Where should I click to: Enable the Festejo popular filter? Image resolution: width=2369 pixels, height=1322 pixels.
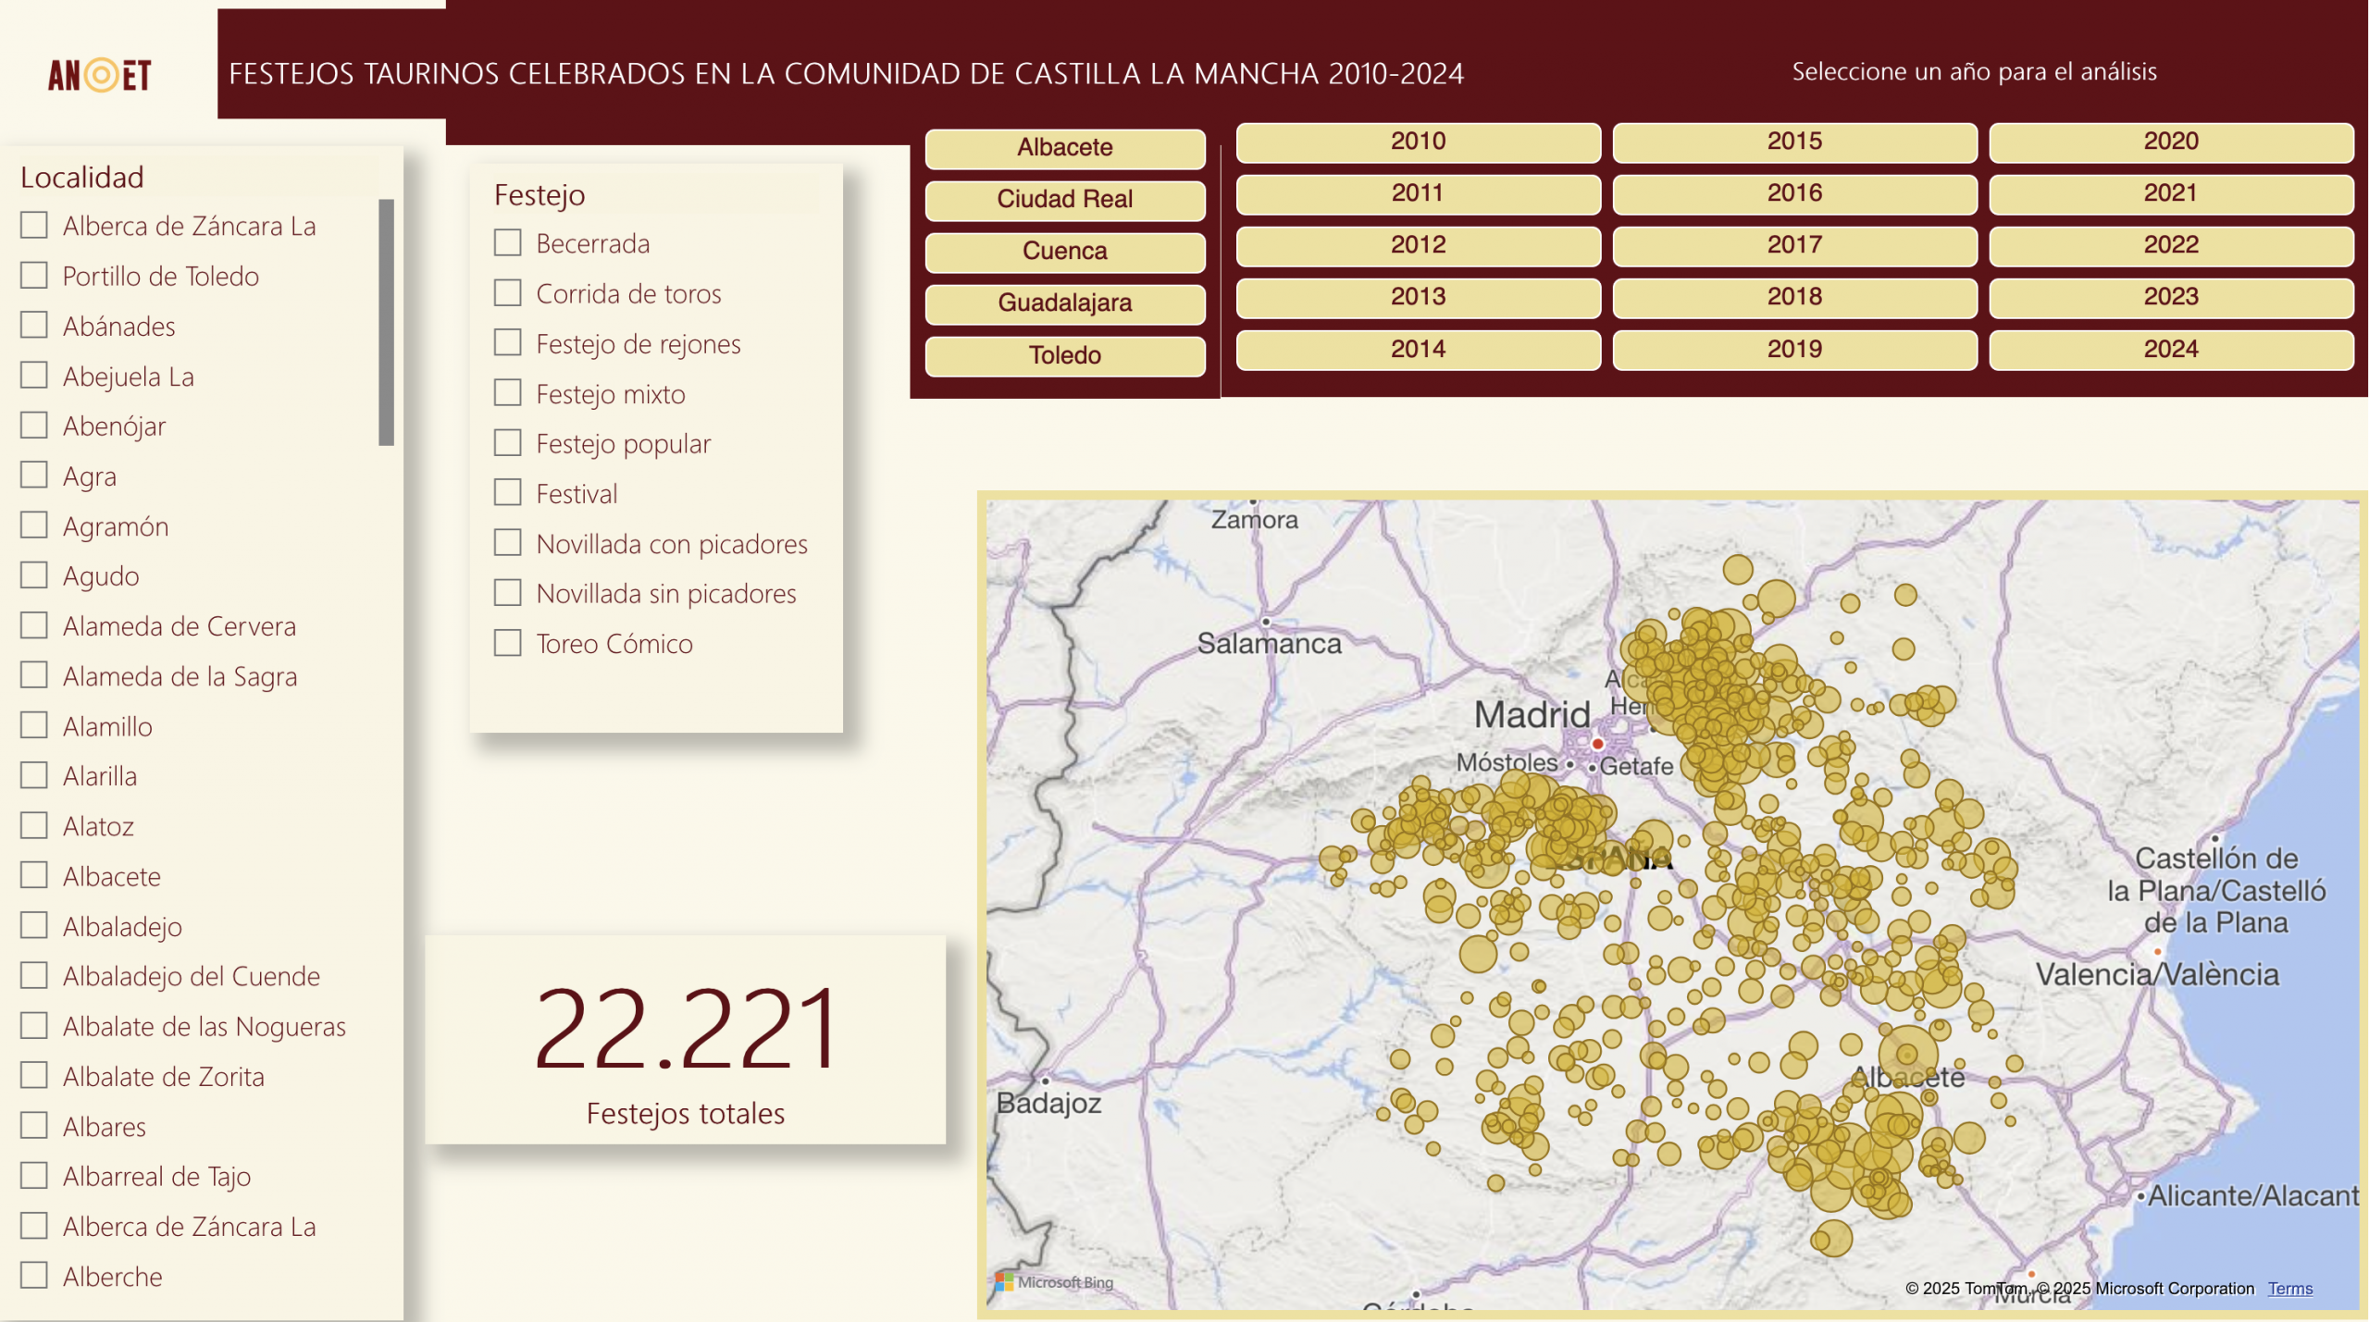pyautogui.click(x=507, y=443)
